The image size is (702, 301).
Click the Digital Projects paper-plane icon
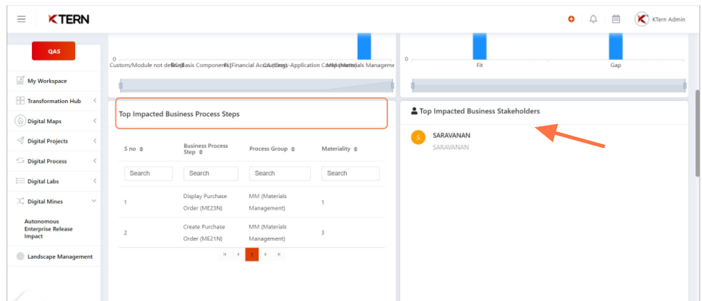click(x=20, y=141)
